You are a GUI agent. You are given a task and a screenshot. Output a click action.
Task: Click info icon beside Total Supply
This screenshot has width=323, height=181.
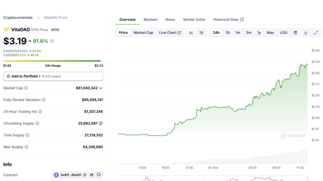click(27, 135)
